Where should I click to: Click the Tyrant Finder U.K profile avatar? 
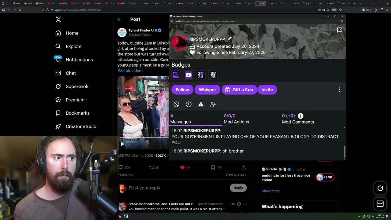click(x=122, y=32)
